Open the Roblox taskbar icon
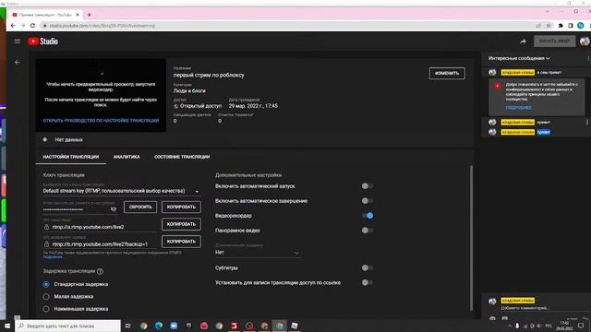Viewport: 591px width, 332px height. pos(295,326)
